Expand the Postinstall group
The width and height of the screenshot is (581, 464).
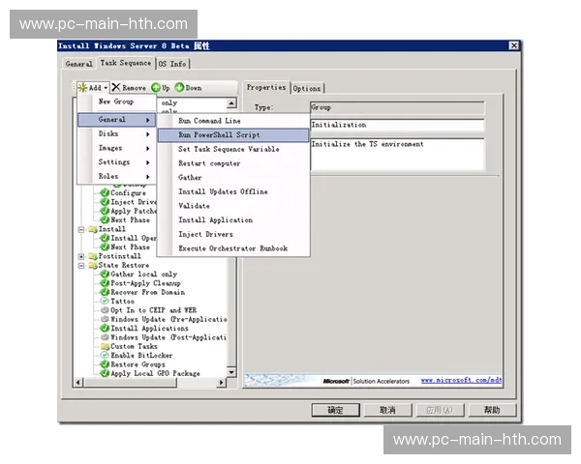pyautogui.click(x=81, y=256)
